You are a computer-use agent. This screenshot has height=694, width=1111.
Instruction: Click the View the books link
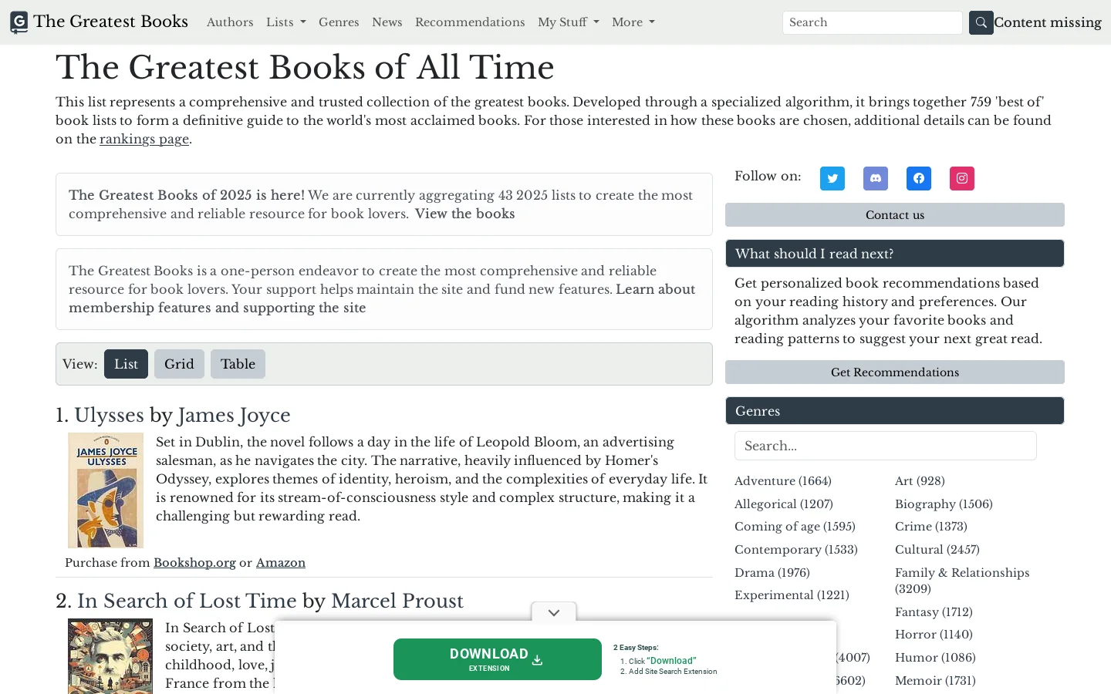[x=464, y=214]
